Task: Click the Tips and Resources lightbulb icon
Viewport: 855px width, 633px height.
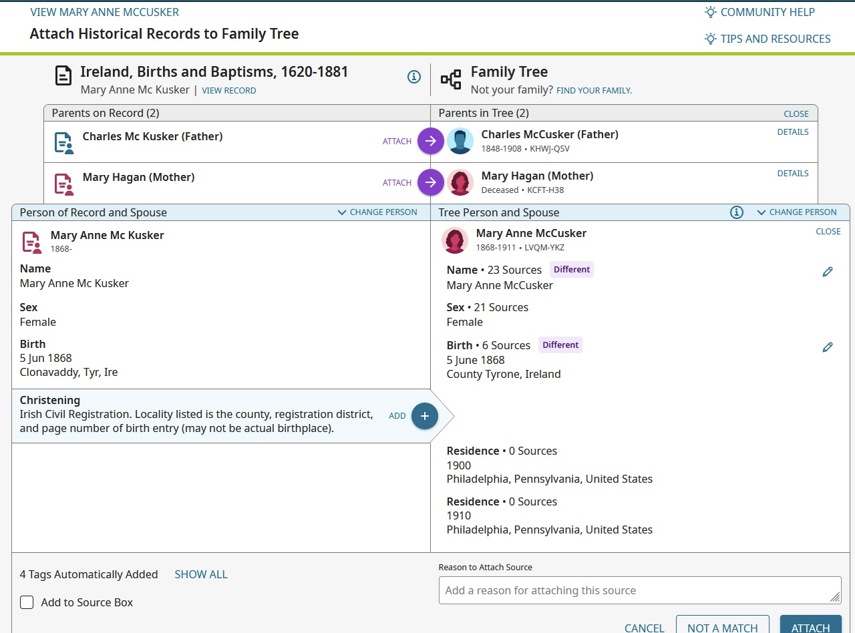Action: (711, 39)
